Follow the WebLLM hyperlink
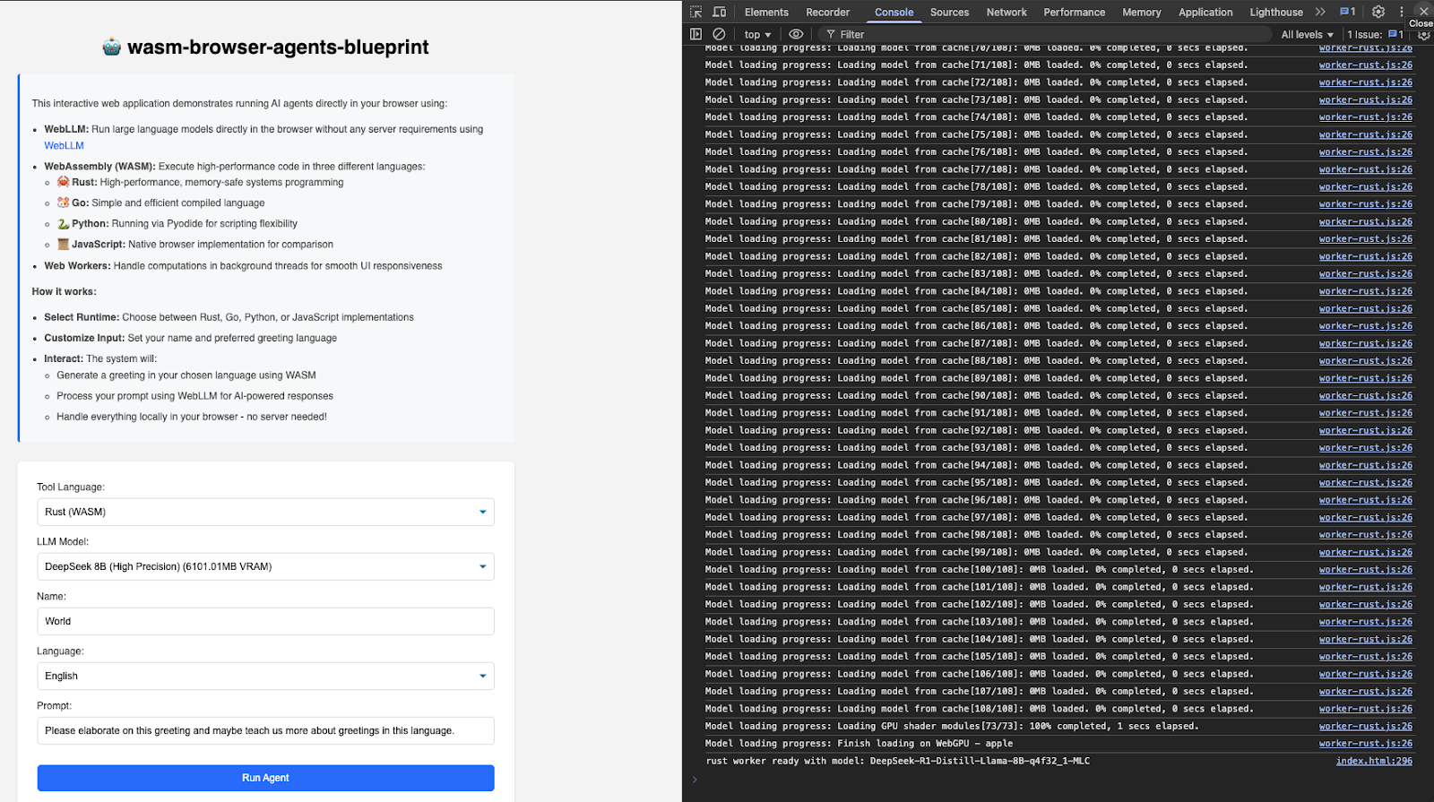Image resolution: width=1434 pixels, height=802 pixels. (x=64, y=145)
